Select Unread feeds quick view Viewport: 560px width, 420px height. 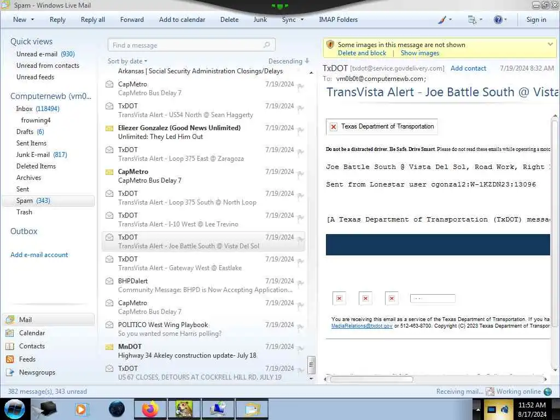coord(36,77)
